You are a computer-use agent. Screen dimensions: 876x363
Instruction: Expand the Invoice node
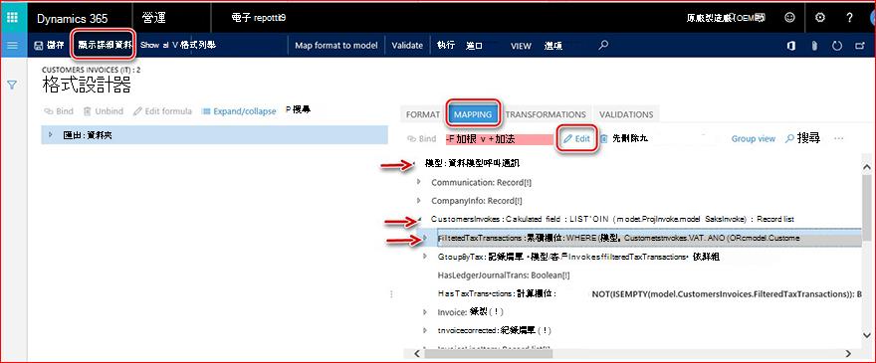point(425,312)
